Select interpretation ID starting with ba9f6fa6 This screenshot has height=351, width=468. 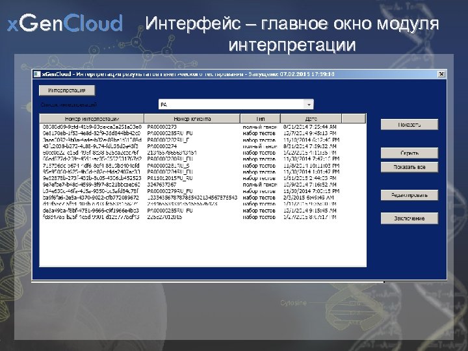coord(91,198)
